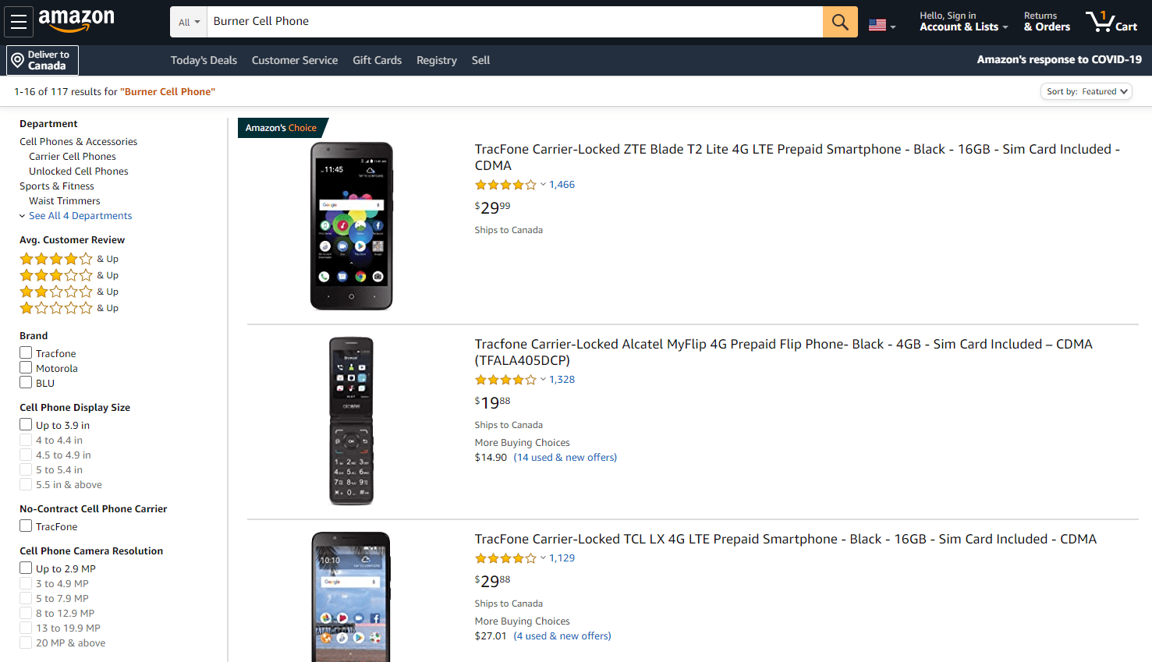Click the Sell link in the navbar
The height and width of the screenshot is (662, 1152).
(480, 60)
